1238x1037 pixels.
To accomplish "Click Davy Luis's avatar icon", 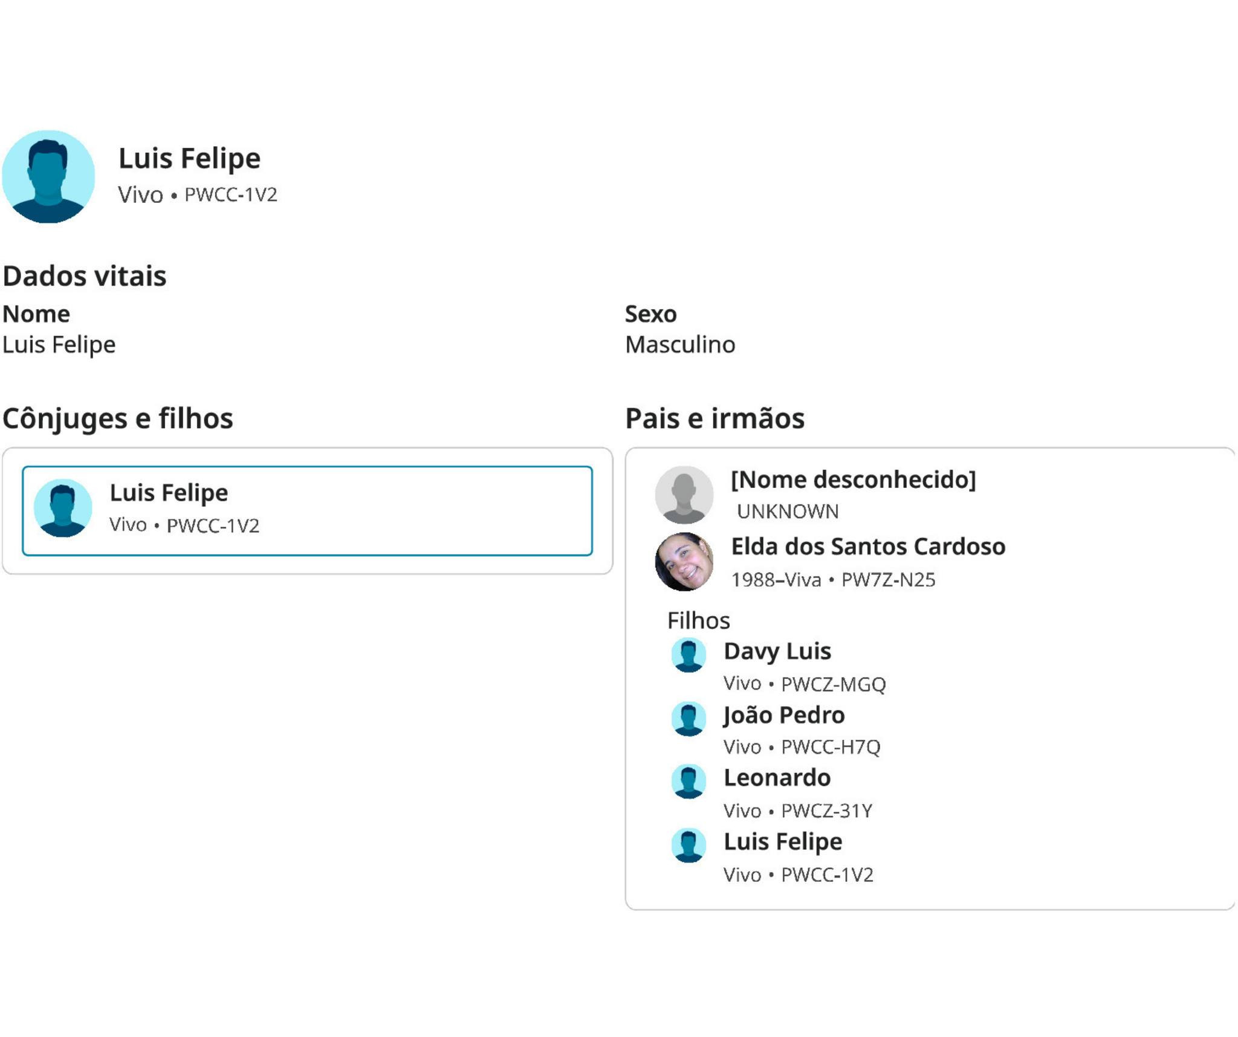I will click(689, 655).
